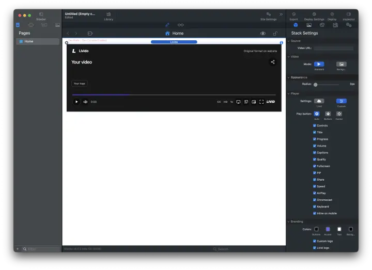Go forward with the right arrow
Viewport: 372px width, 270px height.
[76, 34]
